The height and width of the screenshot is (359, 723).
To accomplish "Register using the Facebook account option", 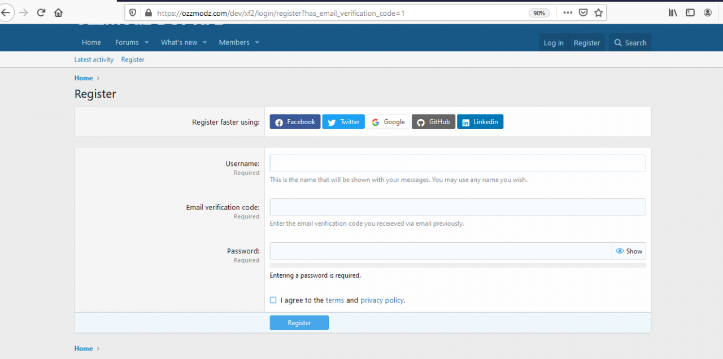I will [x=294, y=121].
